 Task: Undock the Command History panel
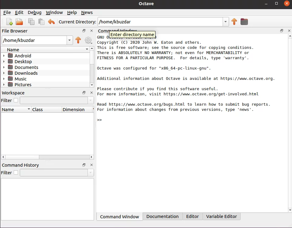click(84, 165)
